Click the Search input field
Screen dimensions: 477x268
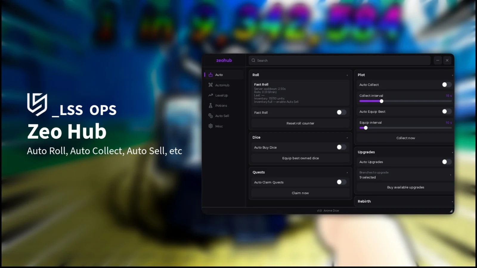point(340,60)
